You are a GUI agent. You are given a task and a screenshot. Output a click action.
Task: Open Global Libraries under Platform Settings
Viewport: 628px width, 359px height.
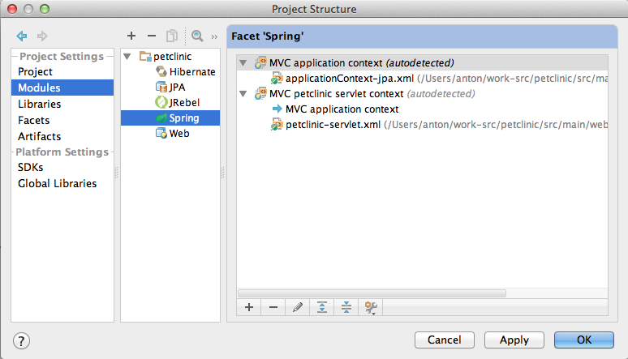click(x=62, y=183)
